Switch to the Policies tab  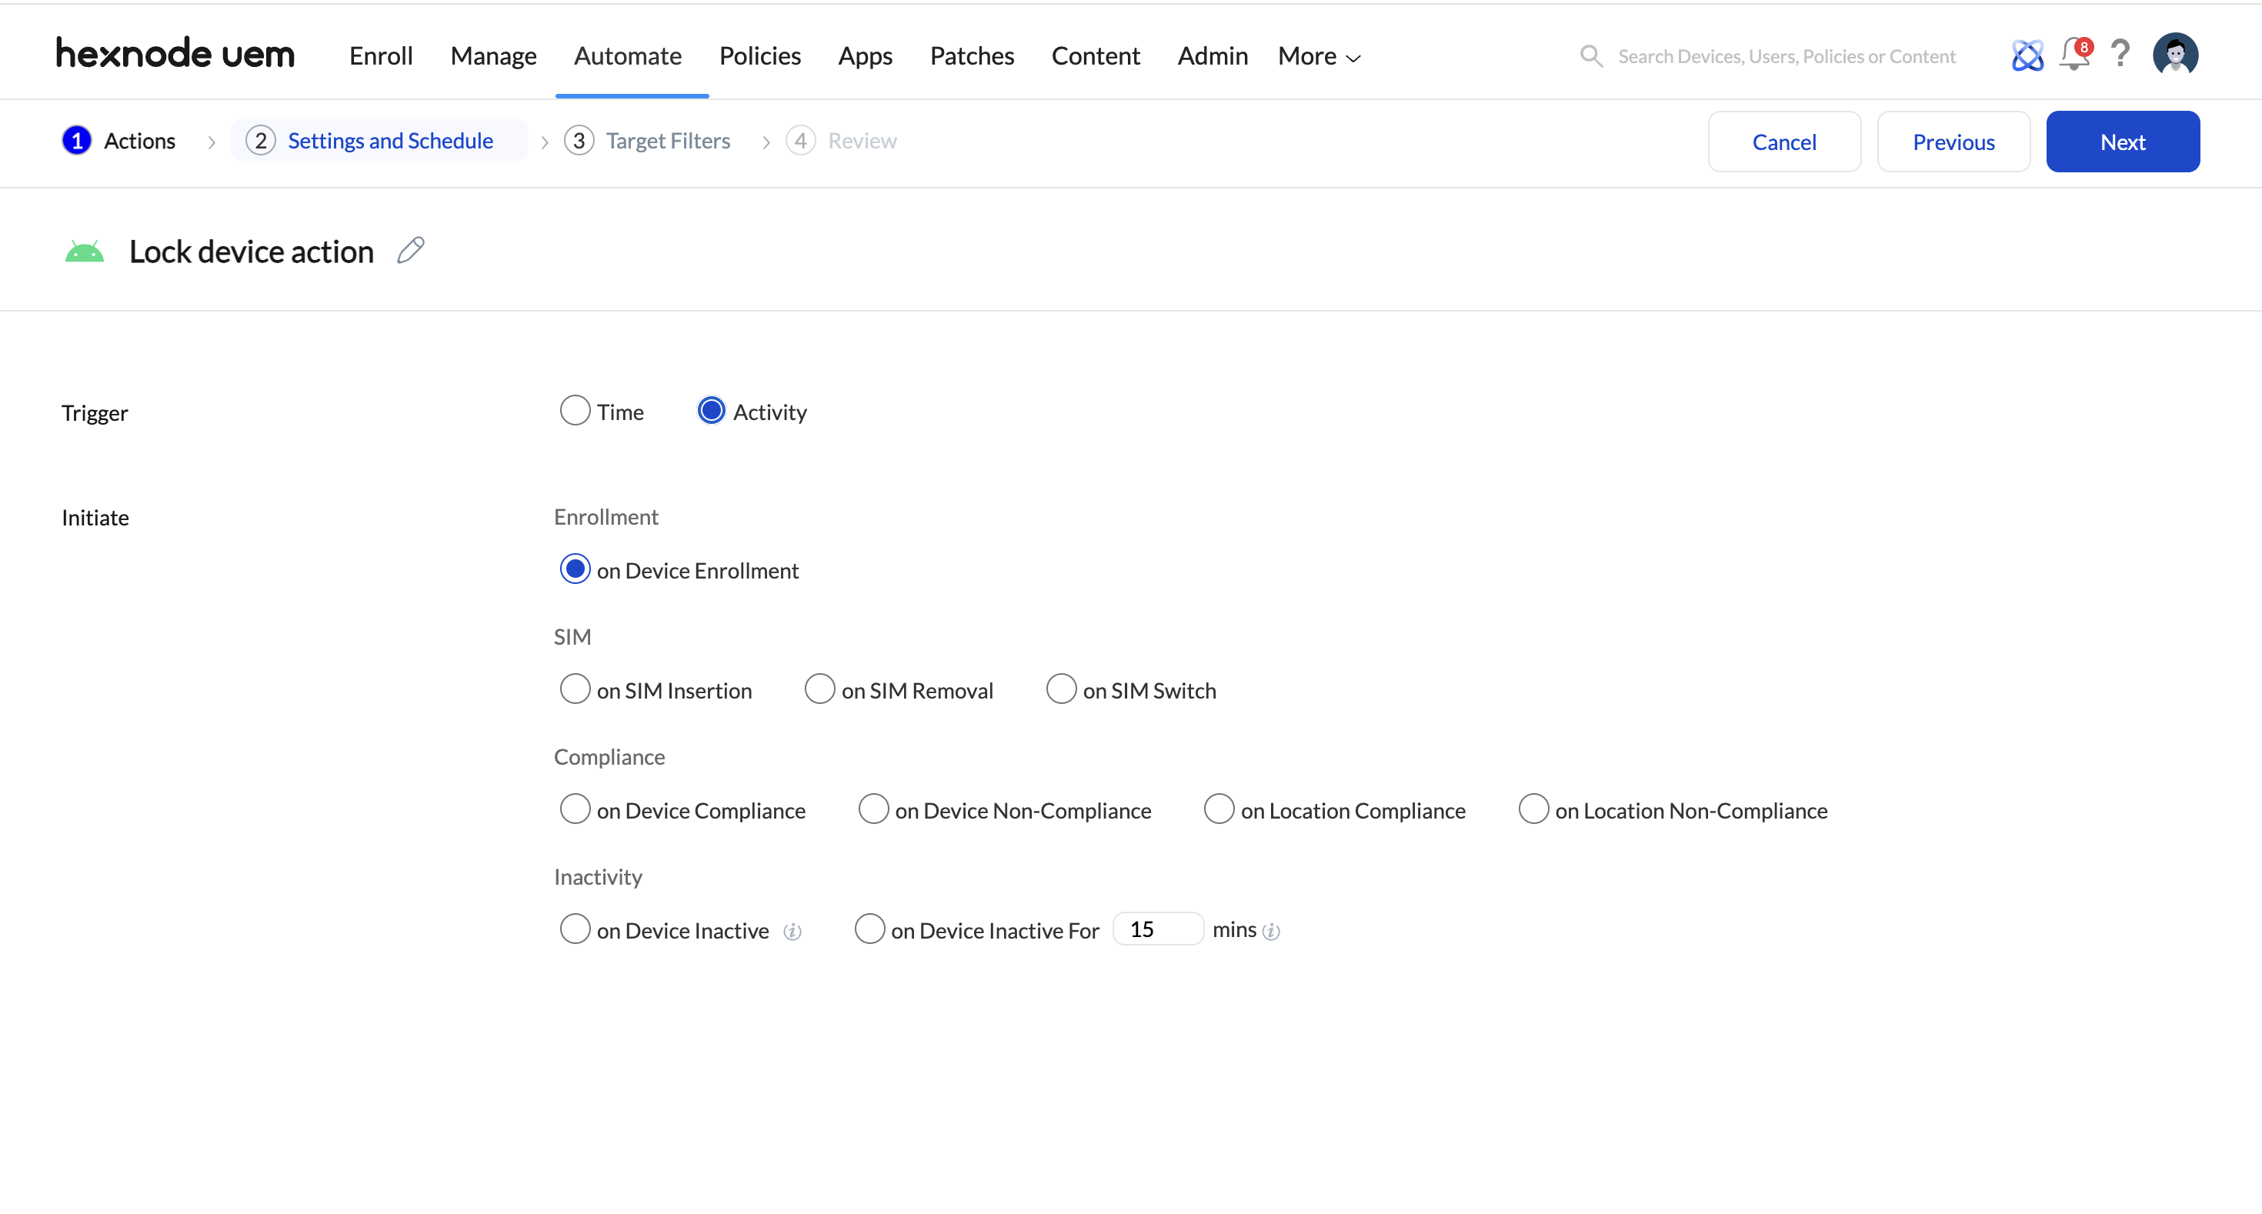point(759,55)
